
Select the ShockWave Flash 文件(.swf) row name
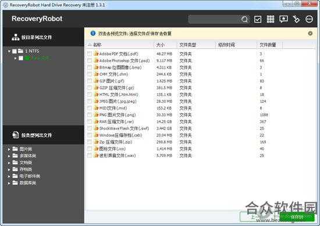pos(124,128)
